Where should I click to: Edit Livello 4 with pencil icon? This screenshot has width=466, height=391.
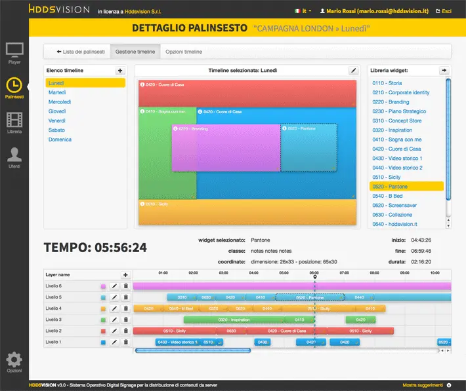114,308
